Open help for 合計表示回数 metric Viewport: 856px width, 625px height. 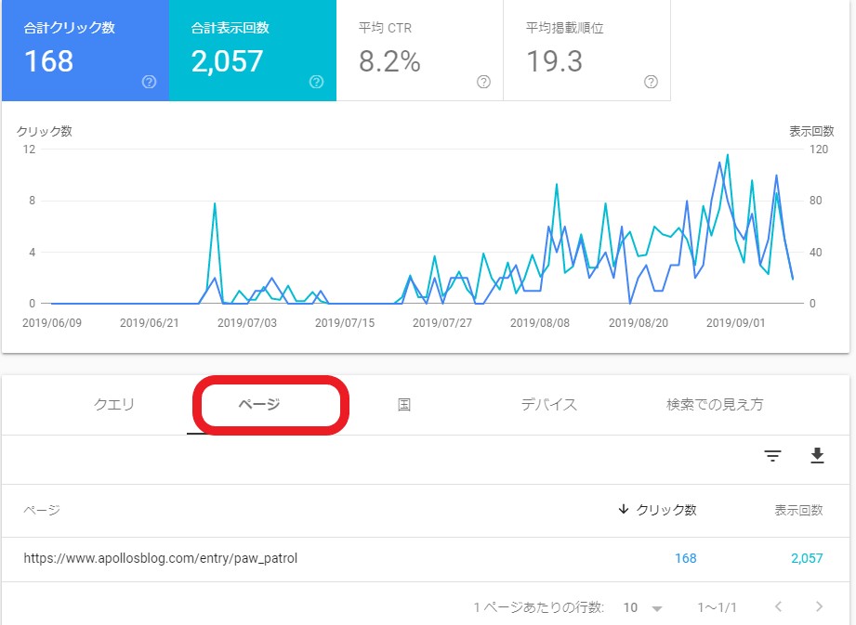(x=316, y=82)
